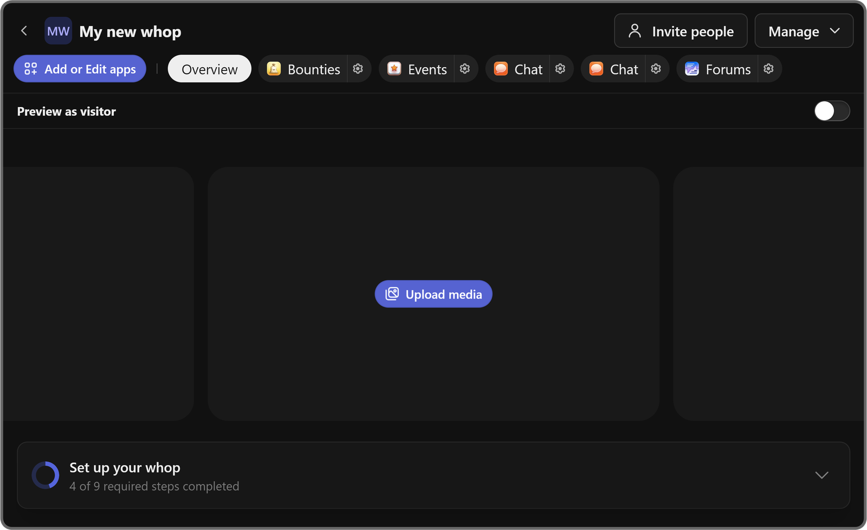
Task: Click the upload media image icon
Action: 392,294
